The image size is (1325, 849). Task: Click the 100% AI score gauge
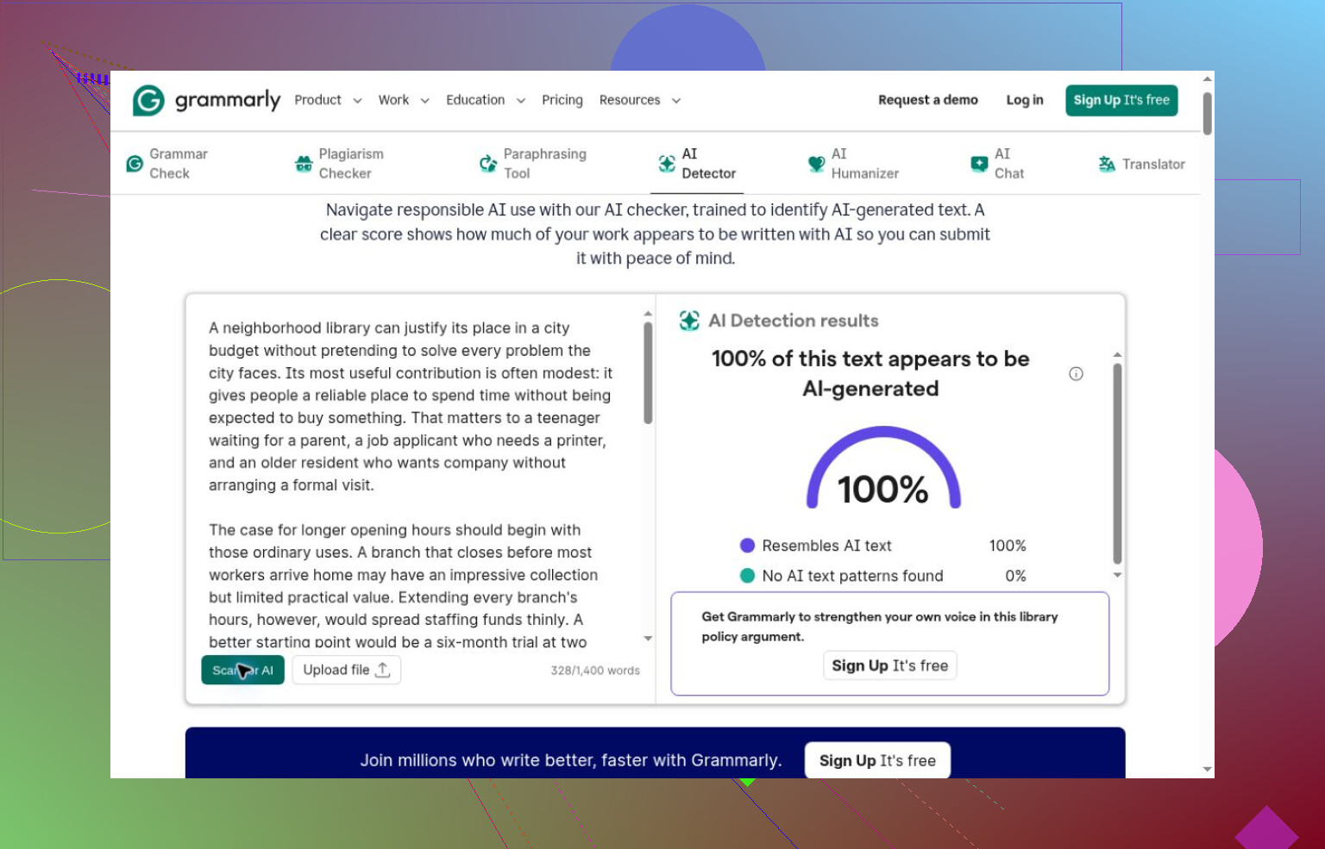(x=883, y=468)
